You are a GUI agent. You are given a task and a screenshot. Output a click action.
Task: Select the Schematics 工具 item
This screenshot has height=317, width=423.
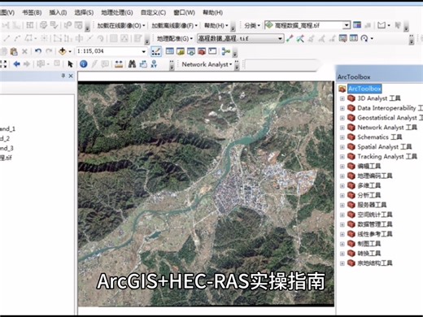click(379, 137)
